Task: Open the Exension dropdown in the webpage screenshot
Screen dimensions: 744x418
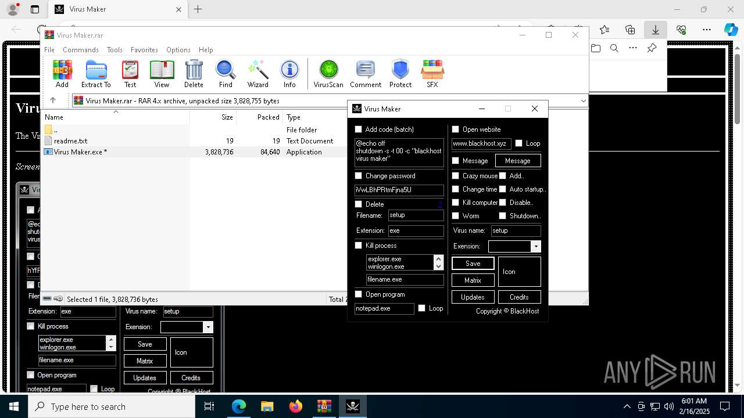Action: [x=208, y=327]
